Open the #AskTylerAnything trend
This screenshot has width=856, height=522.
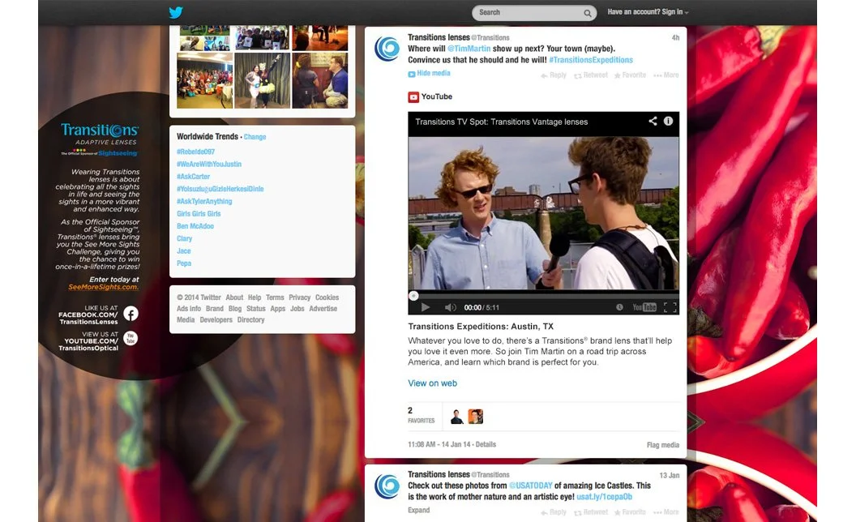[x=204, y=202]
